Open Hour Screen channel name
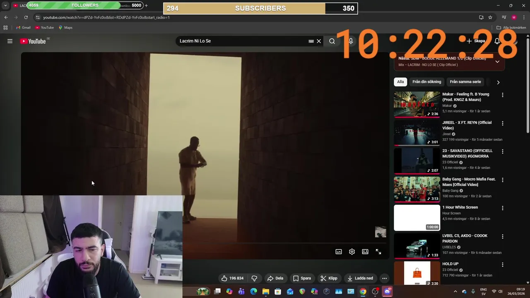 451,213
